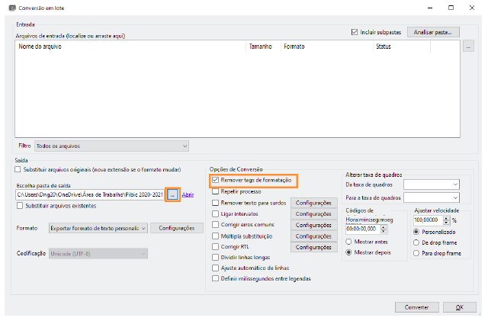Screen dimensions: 488x324
Task: Click the browse button beside the output folder
Action: point(172,195)
